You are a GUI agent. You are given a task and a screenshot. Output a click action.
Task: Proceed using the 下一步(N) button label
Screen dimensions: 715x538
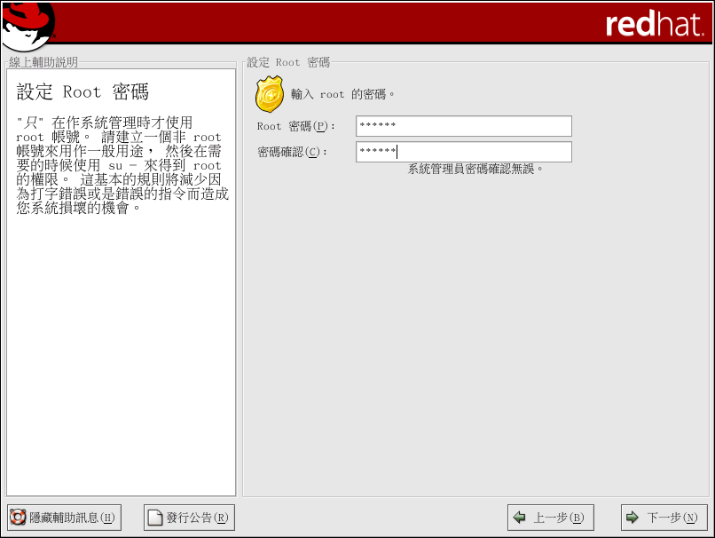[672, 518]
